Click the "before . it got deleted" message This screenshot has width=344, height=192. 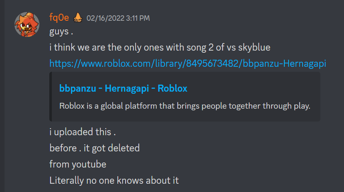[94, 148]
